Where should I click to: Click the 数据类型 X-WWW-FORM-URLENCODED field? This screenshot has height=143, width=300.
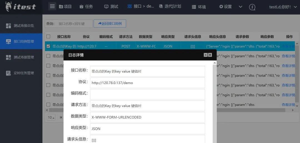coord(147,117)
